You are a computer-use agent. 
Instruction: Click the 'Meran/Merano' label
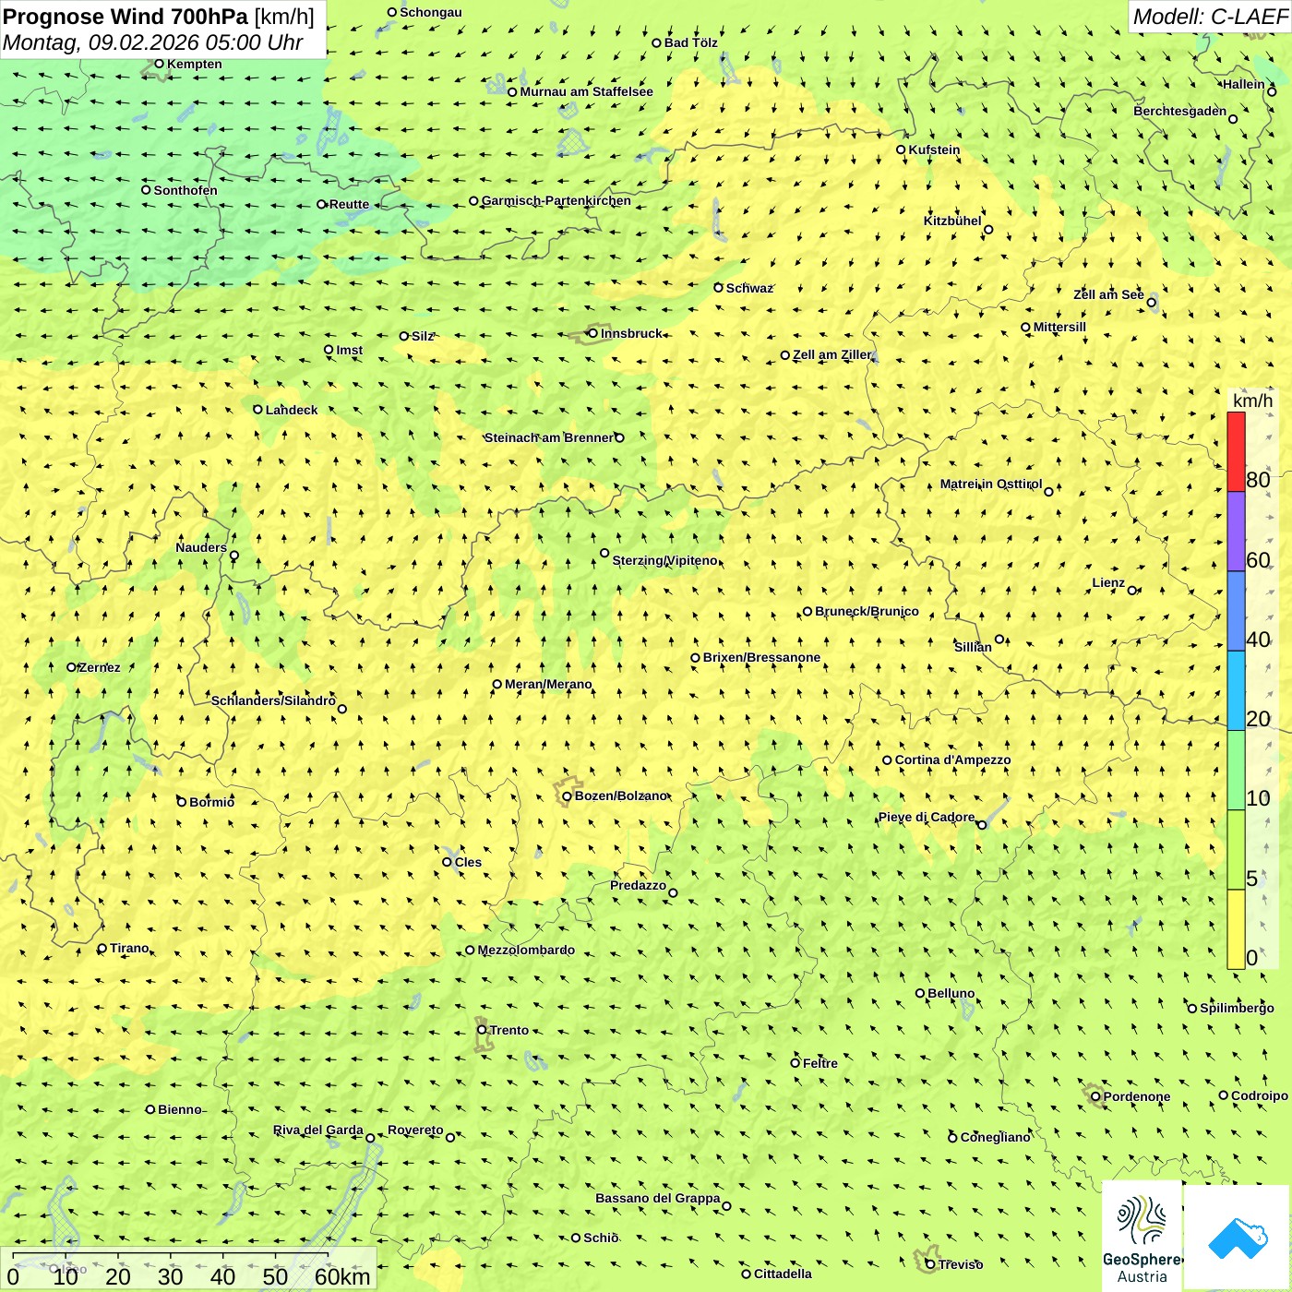click(548, 684)
